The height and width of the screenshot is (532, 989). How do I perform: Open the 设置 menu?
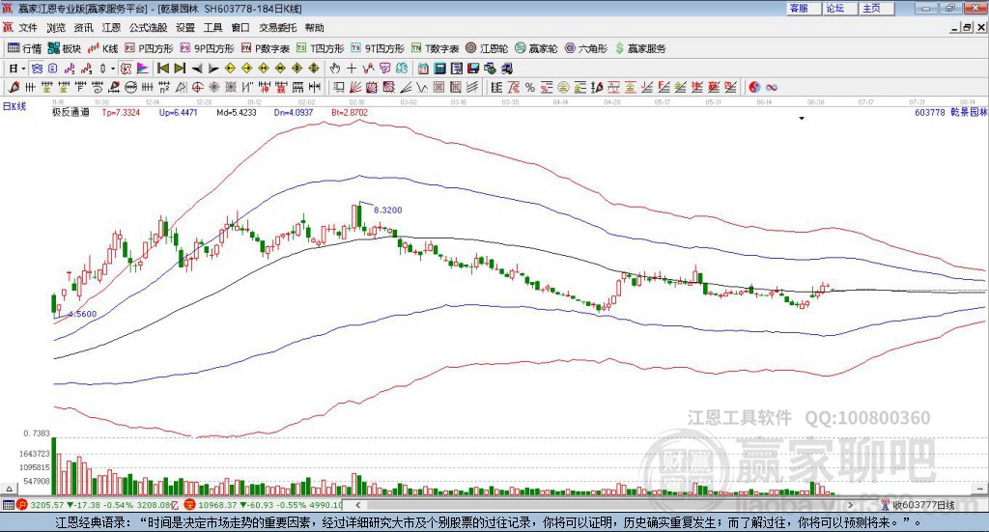click(185, 28)
